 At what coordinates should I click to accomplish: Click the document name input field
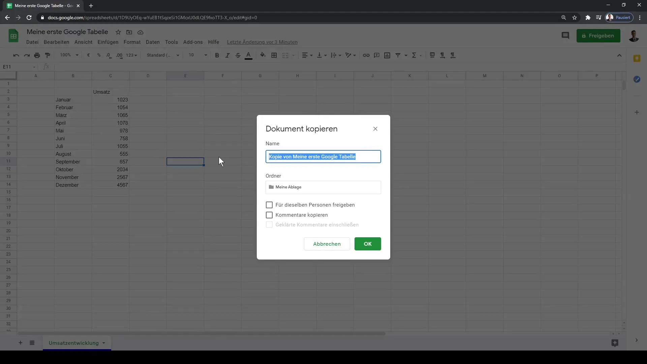click(323, 156)
